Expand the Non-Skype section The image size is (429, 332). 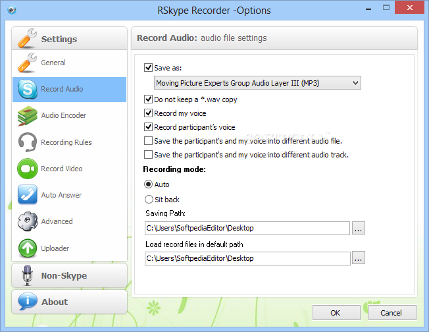click(69, 275)
